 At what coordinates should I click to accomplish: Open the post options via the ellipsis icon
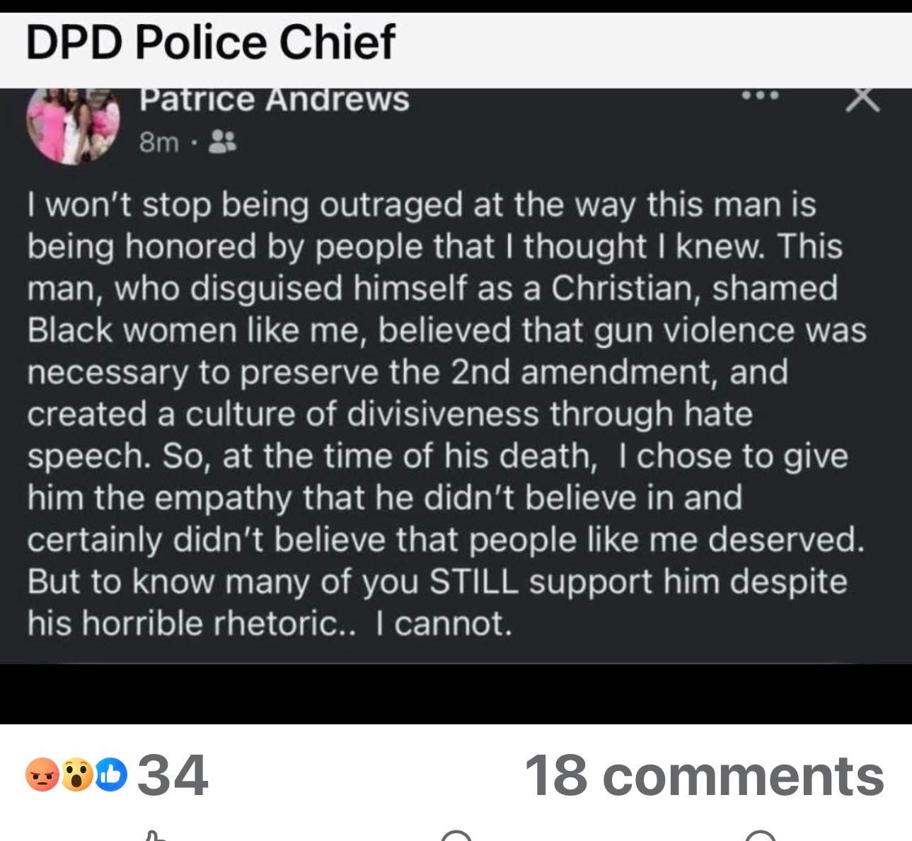click(x=761, y=98)
